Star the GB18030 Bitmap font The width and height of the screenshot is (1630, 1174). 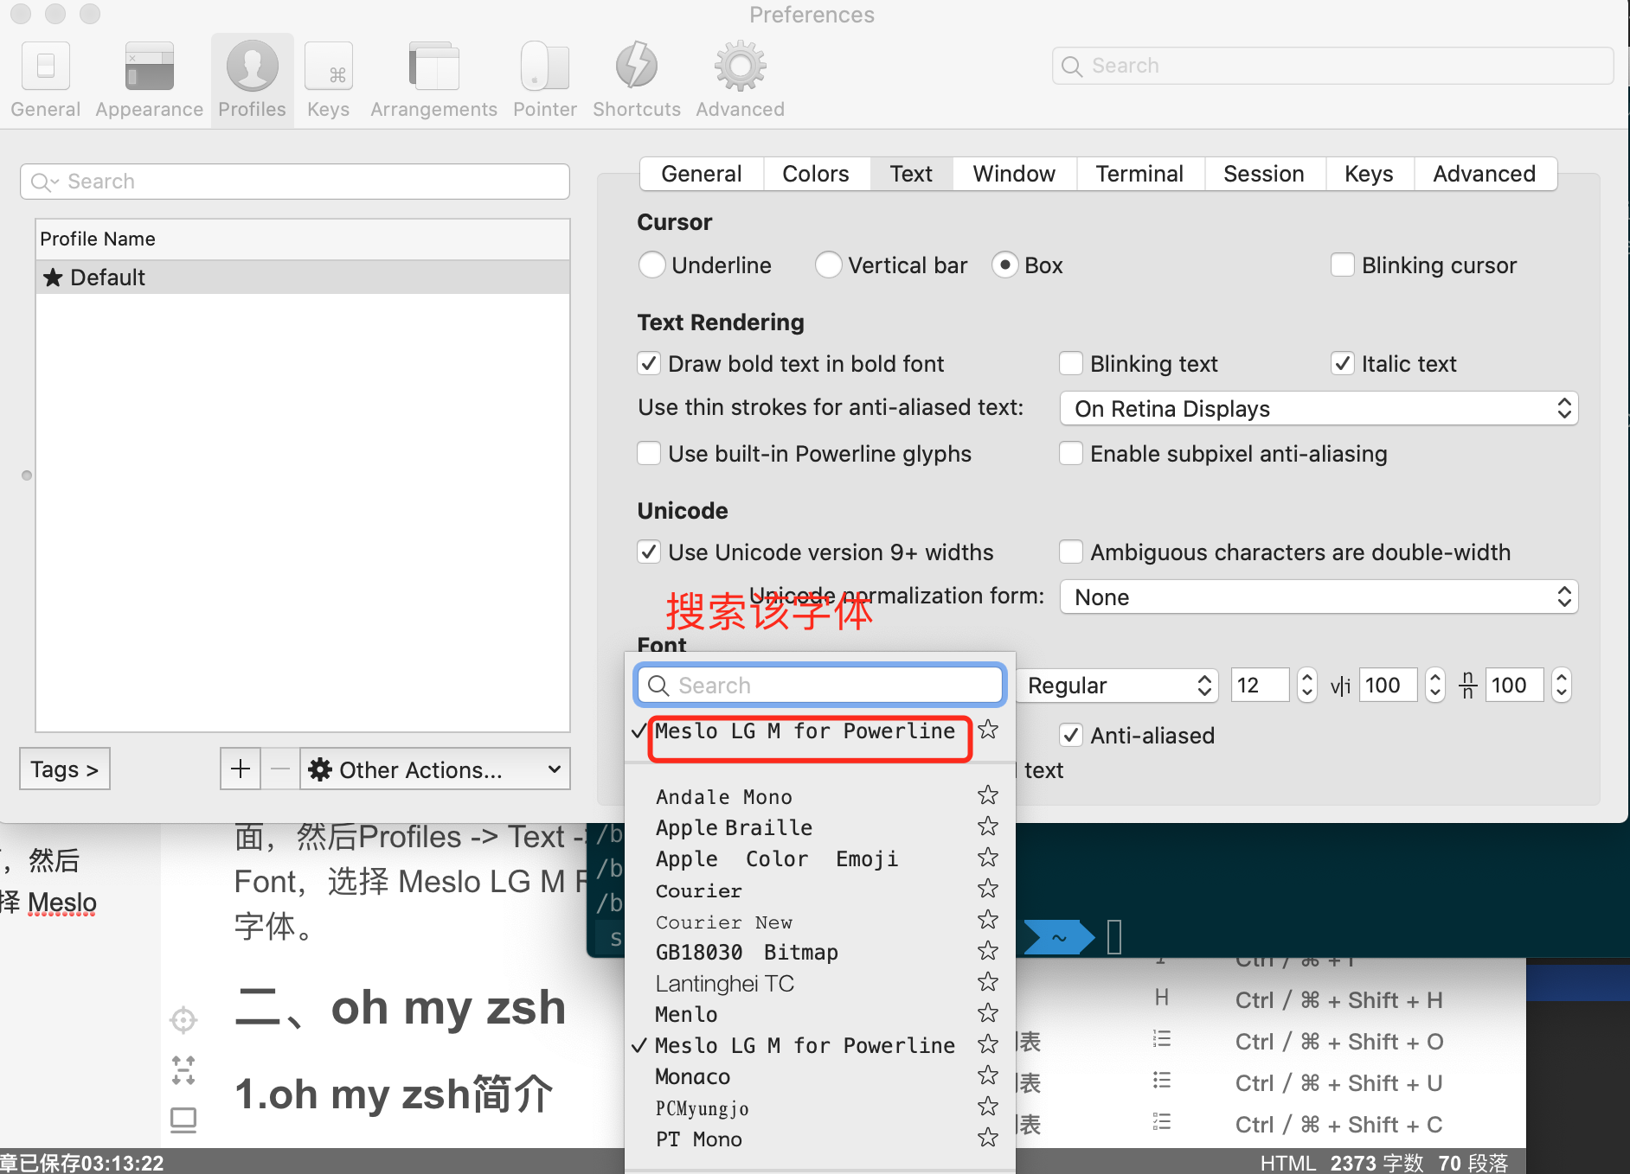pyautogui.click(x=988, y=951)
